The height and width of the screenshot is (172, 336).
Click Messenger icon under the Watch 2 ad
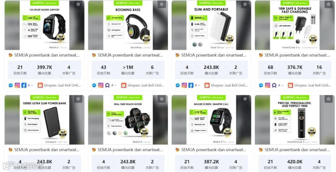tap(11, 85)
